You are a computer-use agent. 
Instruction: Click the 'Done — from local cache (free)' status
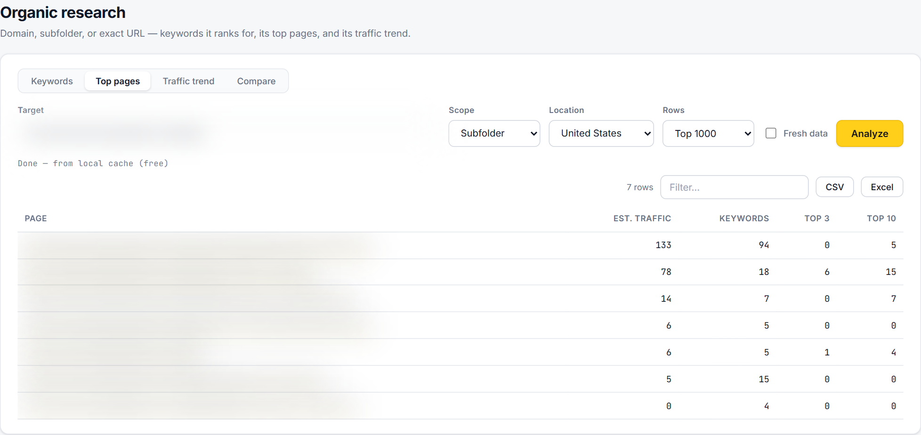[x=93, y=163]
